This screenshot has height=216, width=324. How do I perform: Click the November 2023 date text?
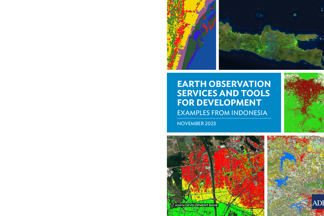click(x=196, y=124)
